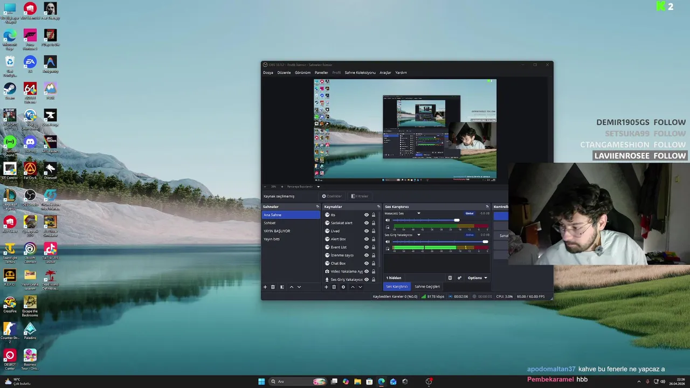Launch the Overwolf desktop shortcut
Image resolution: width=690 pixels, height=388 pixels.
[x=50, y=170]
